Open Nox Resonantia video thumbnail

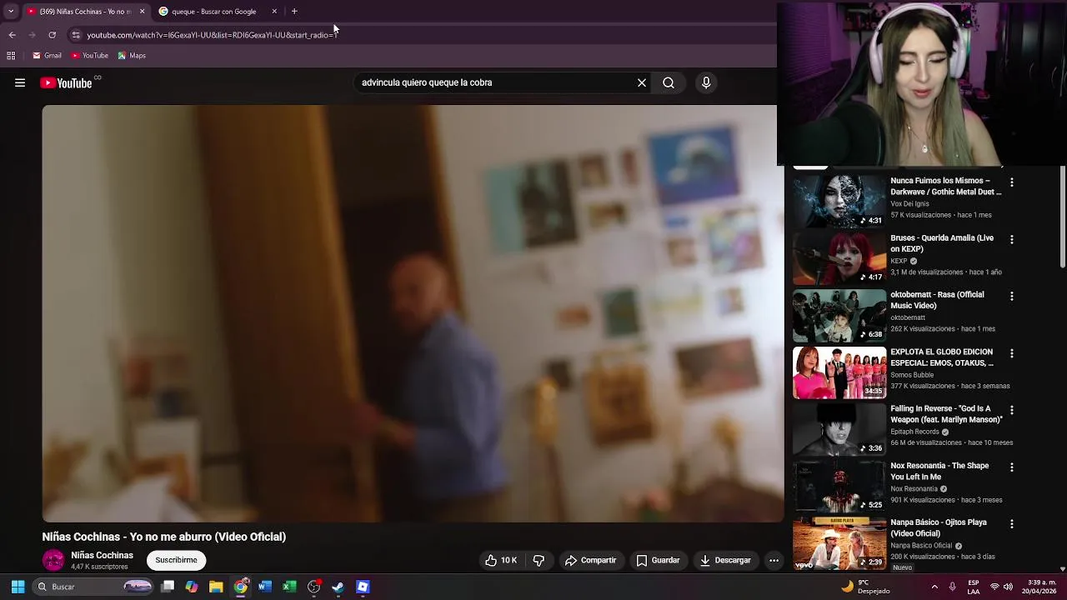tap(839, 486)
